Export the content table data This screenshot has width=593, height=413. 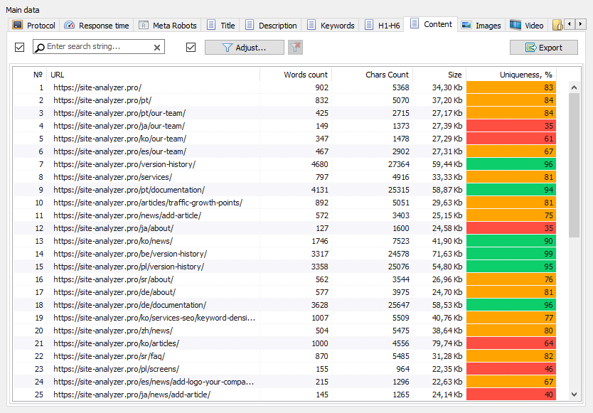click(x=544, y=48)
